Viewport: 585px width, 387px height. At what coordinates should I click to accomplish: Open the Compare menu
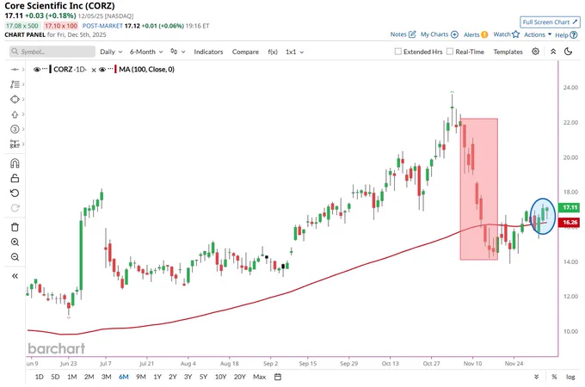245,52
